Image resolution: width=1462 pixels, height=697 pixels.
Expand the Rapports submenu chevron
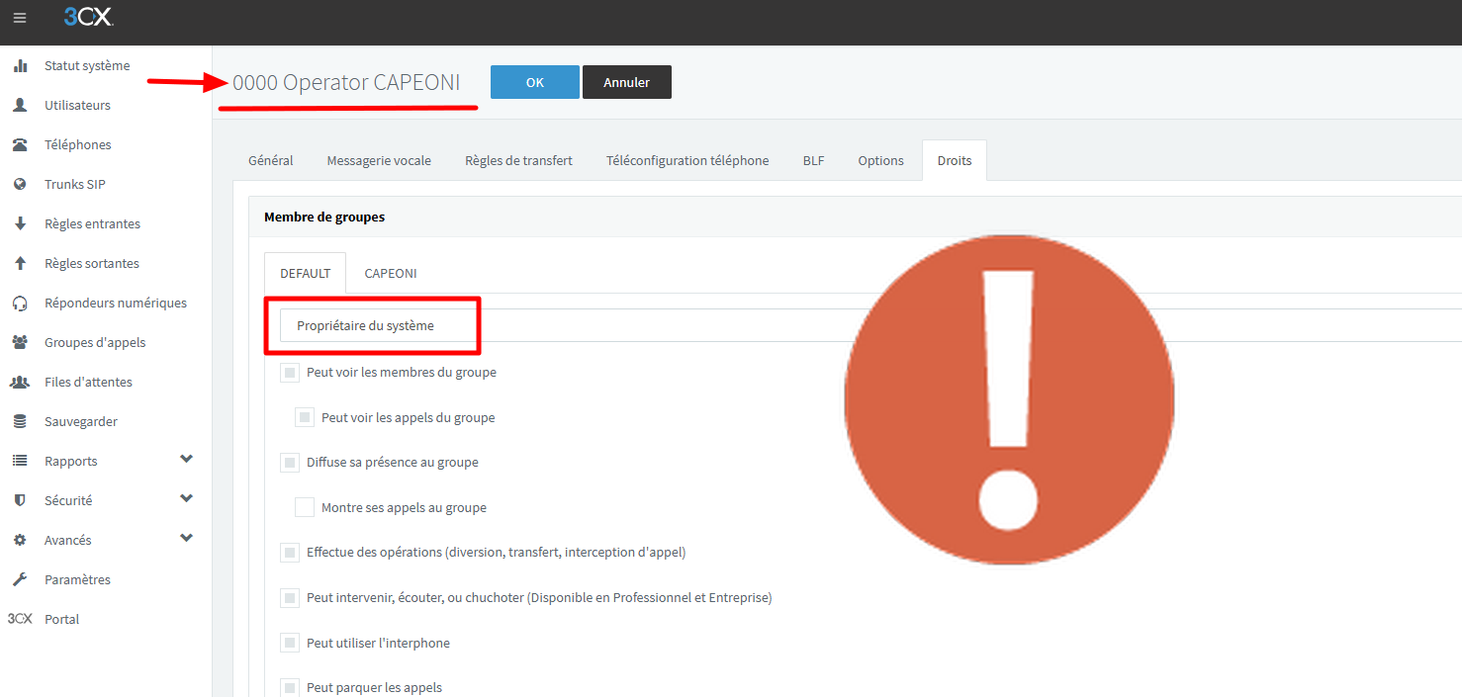click(x=186, y=460)
